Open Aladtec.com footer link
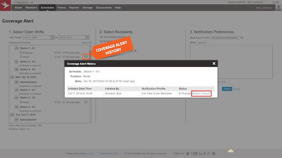Viewport: 282px width, 158px height. (x=86, y=154)
